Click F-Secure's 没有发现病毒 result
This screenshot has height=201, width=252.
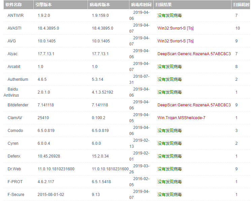(169, 195)
